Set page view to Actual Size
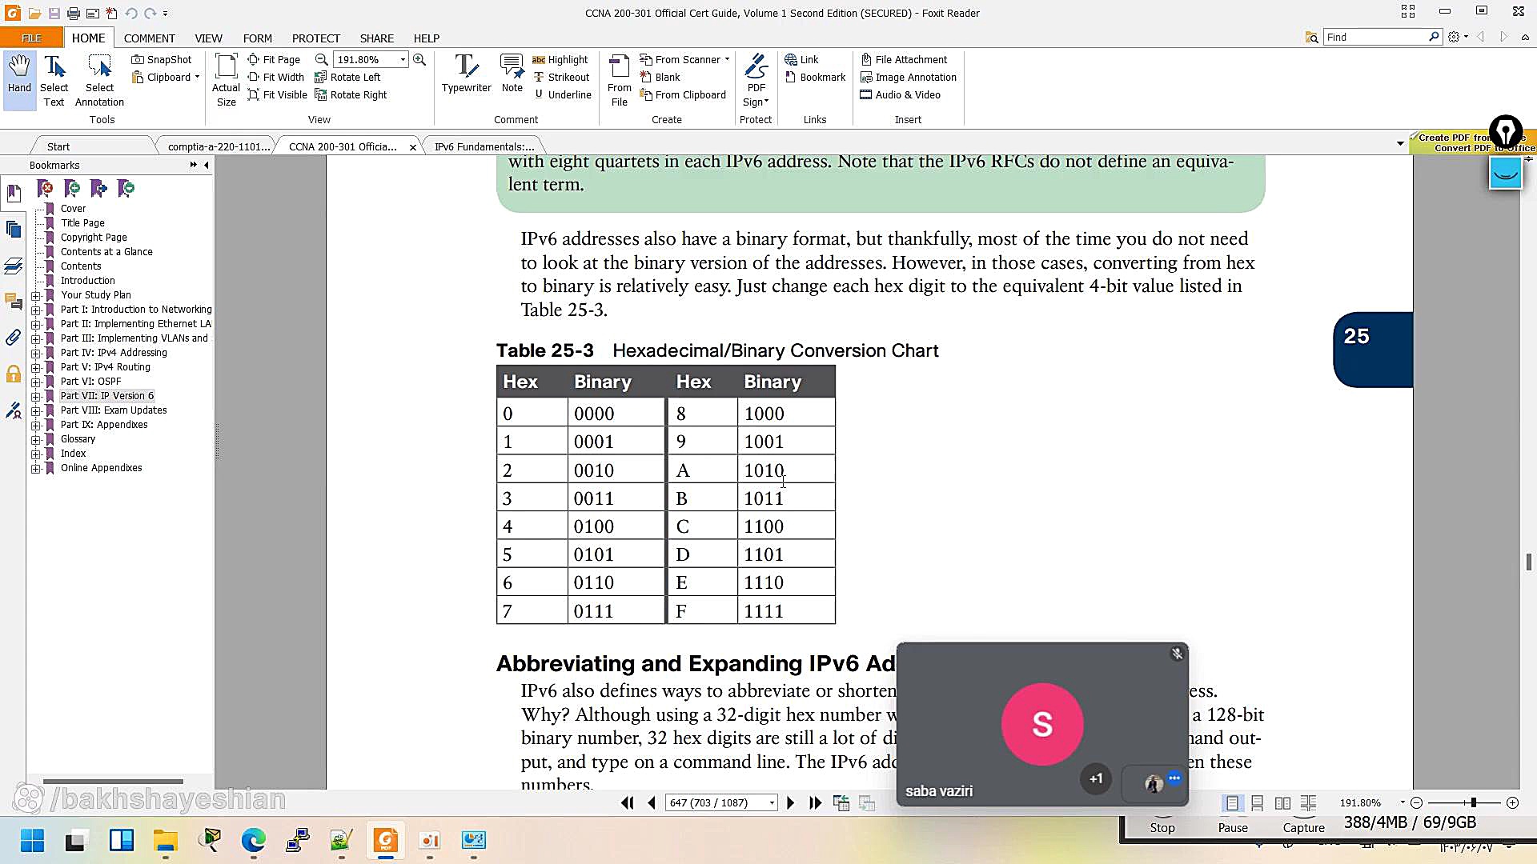Image resolution: width=1537 pixels, height=864 pixels. [226, 80]
